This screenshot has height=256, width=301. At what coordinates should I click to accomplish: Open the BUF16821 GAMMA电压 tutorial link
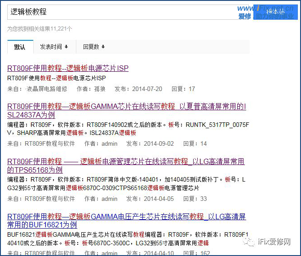click(127, 221)
